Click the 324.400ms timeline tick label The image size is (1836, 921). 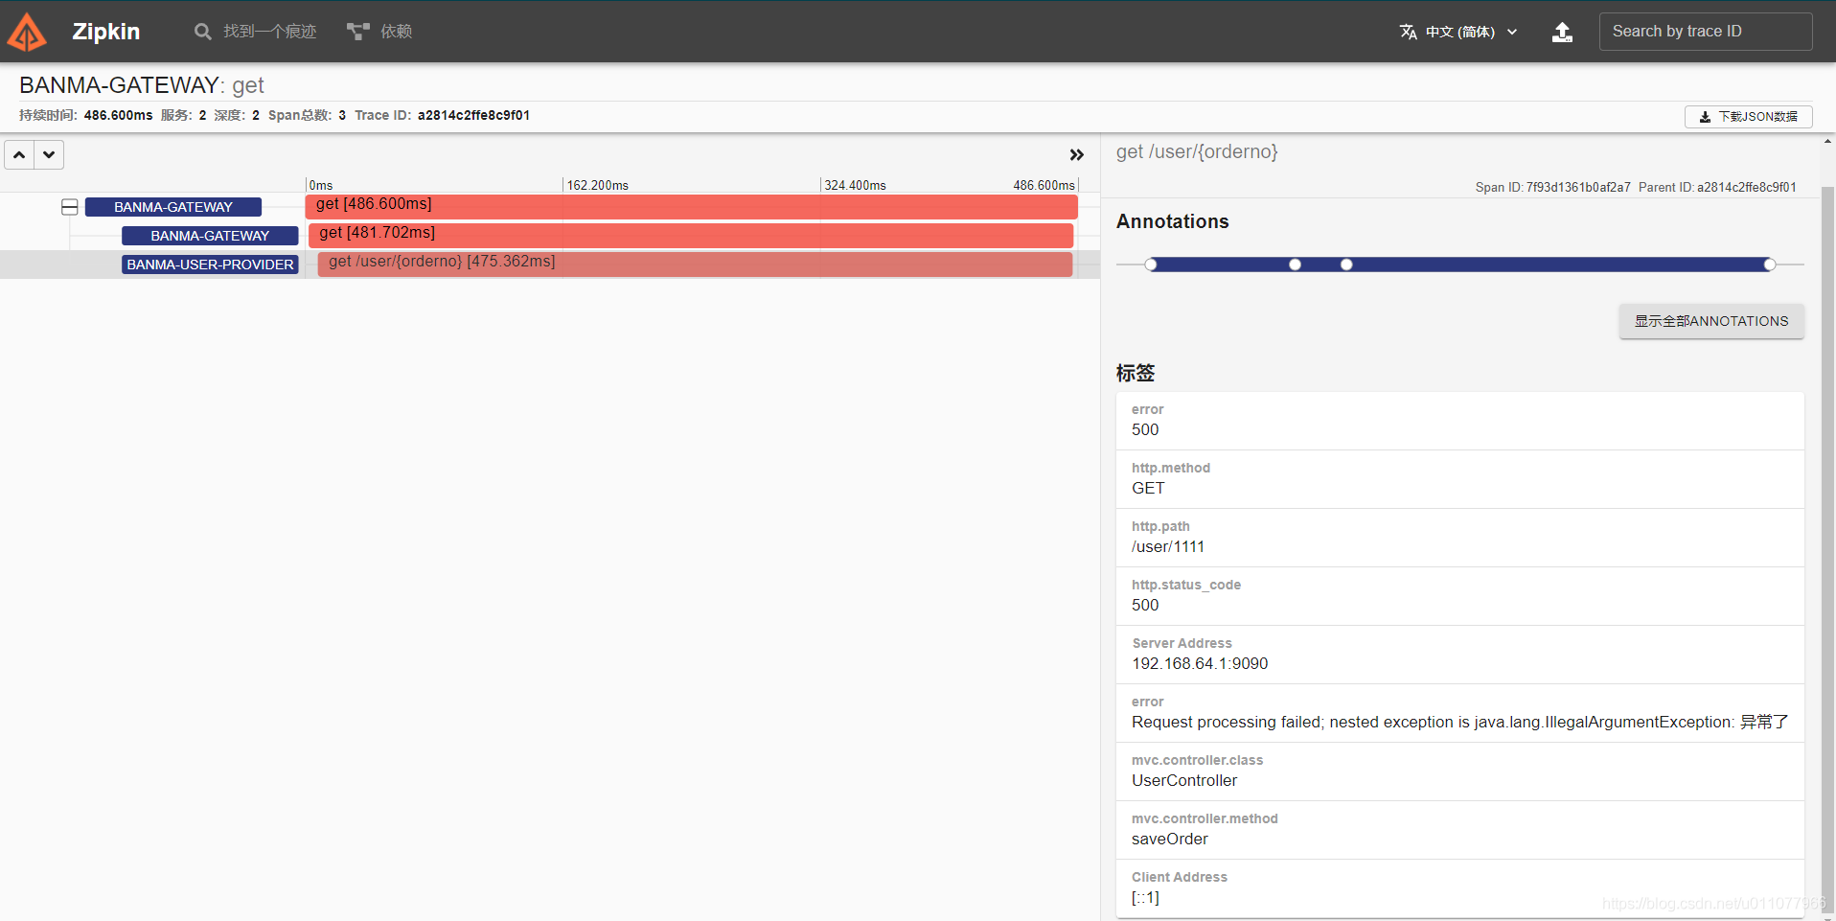855,185
